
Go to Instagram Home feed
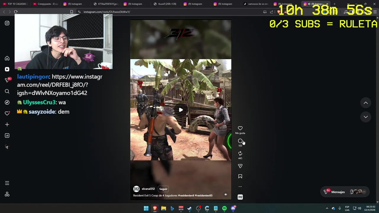(x=7, y=58)
